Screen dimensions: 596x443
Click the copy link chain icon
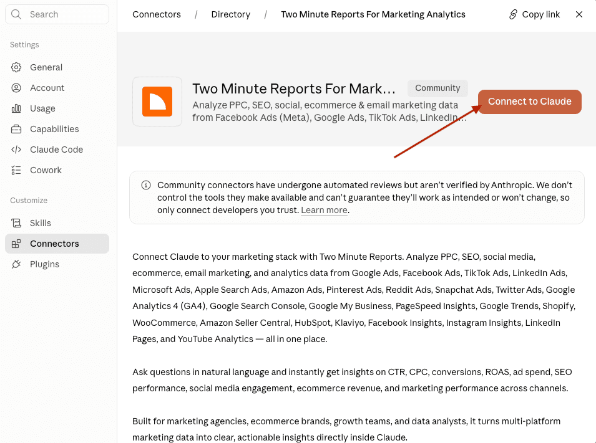click(x=513, y=14)
